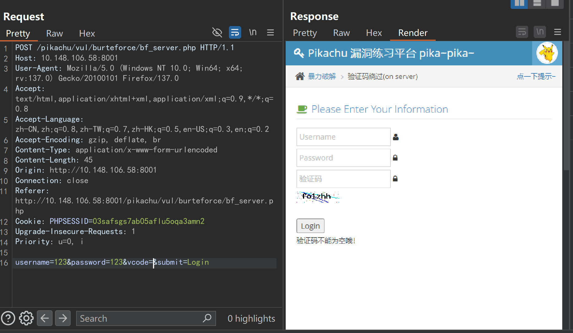Open the help question mark icon

tap(8, 318)
